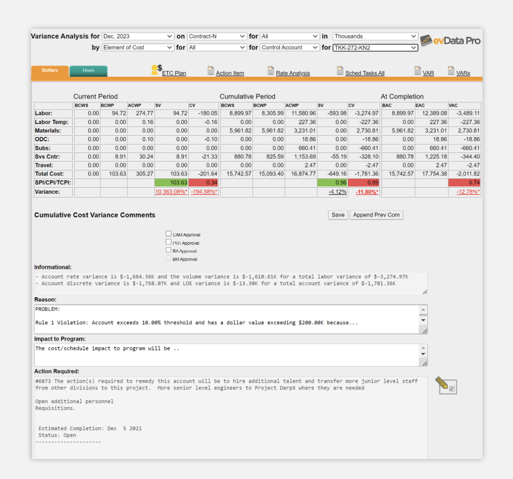The height and width of the screenshot is (479, 513).
Task: Click the green 103.63 SPI cell
Action: tap(171, 182)
